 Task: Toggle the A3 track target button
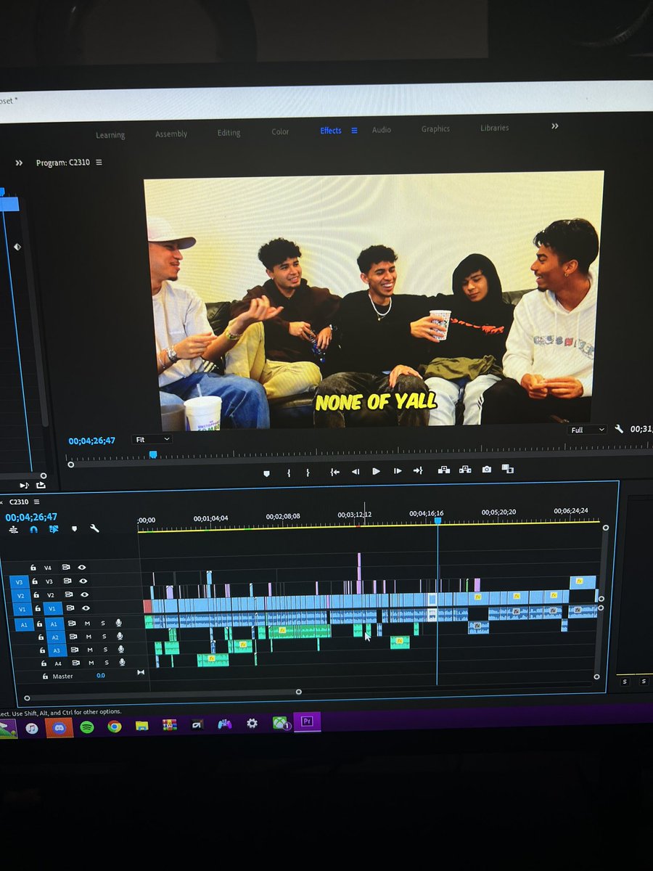(x=57, y=650)
